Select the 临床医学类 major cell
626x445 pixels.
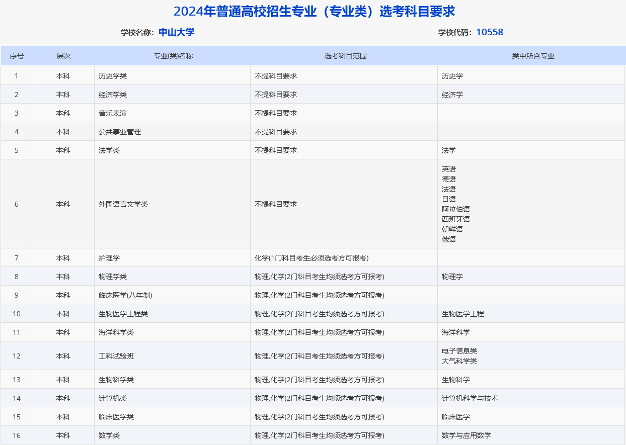pos(173,417)
